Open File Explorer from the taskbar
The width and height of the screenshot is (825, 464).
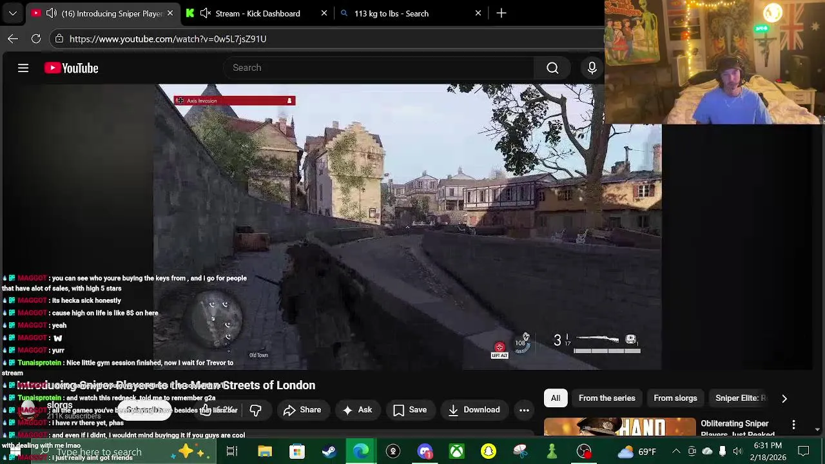pyautogui.click(x=265, y=452)
